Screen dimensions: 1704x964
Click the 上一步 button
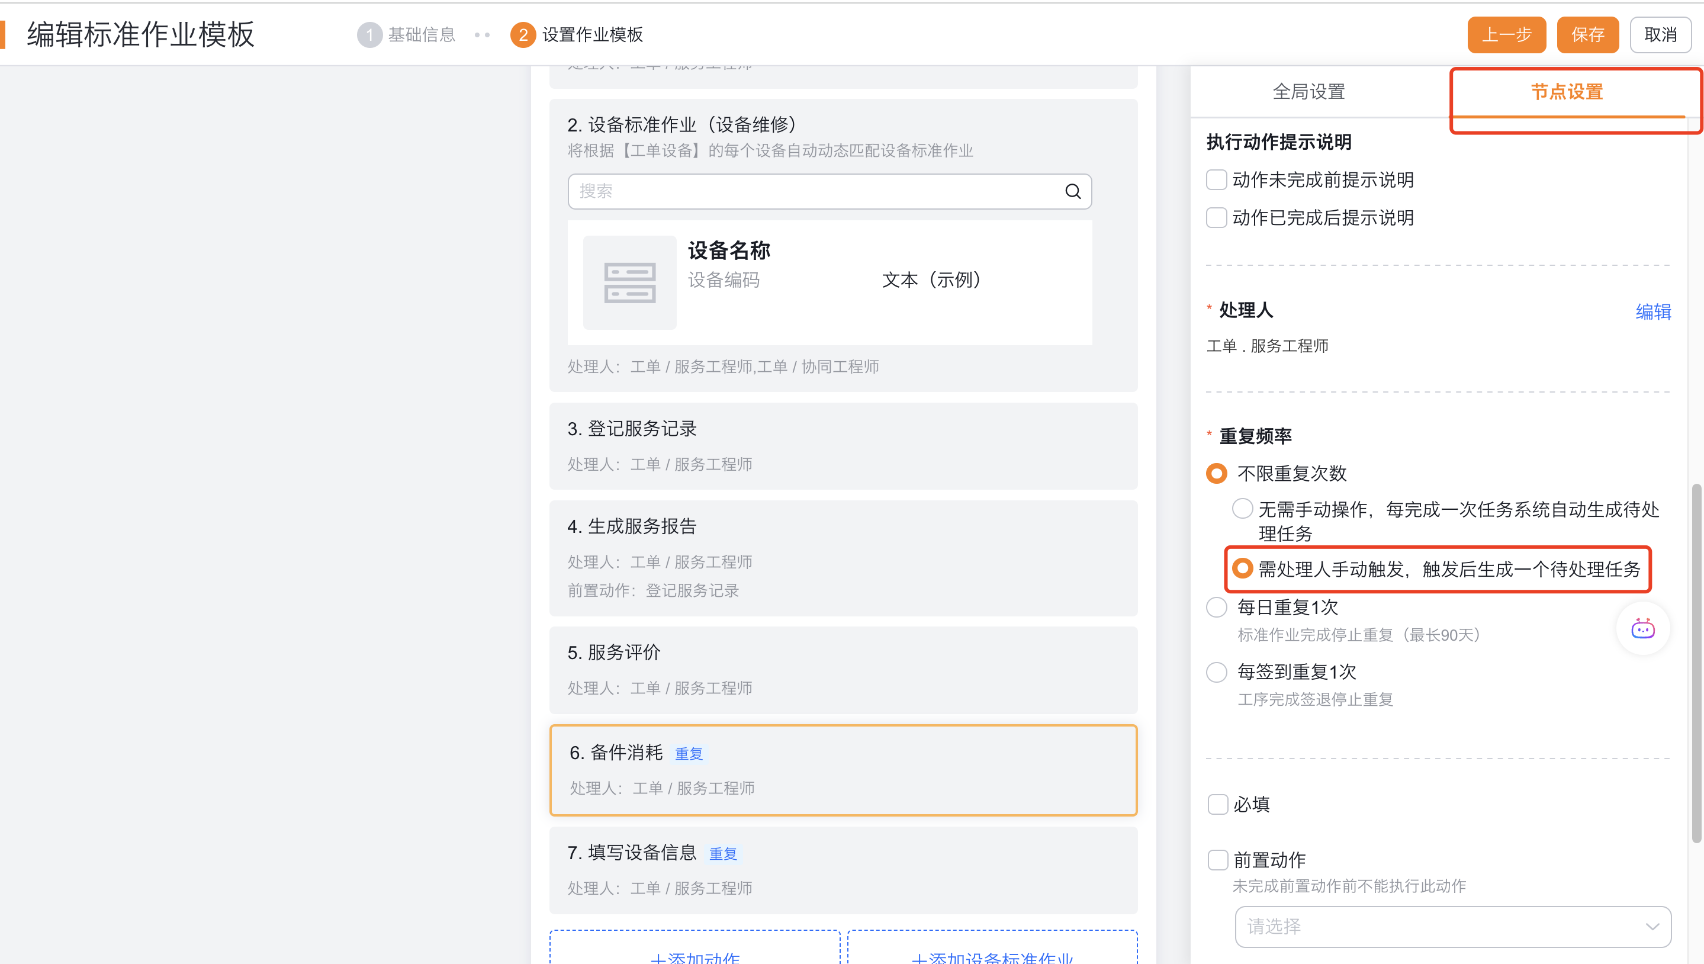coord(1506,34)
